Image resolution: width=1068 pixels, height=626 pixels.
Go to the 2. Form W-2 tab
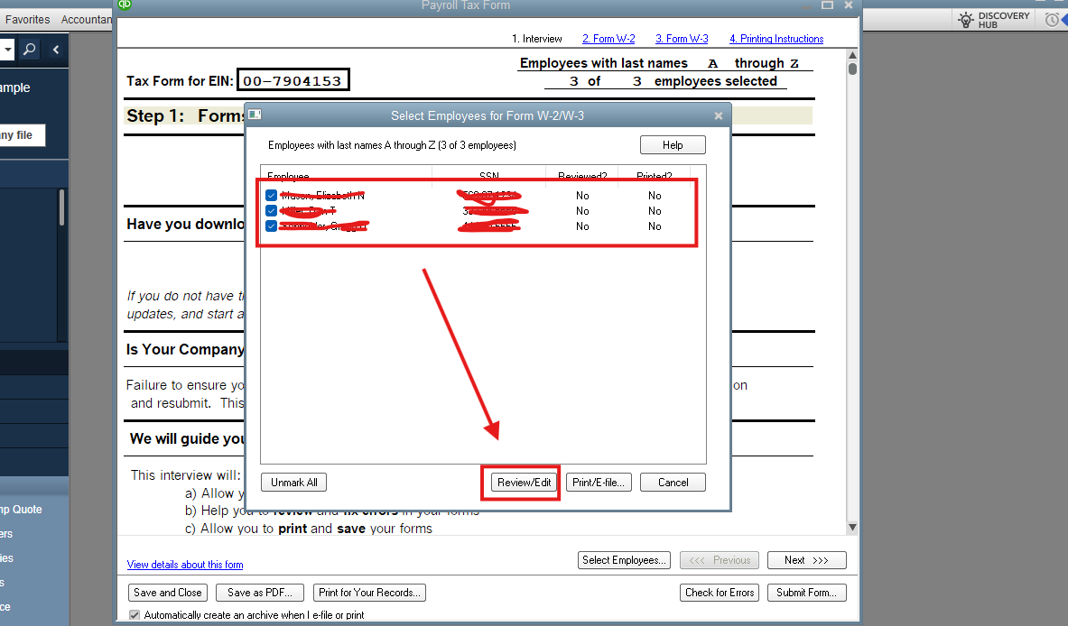click(x=608, y=39)
